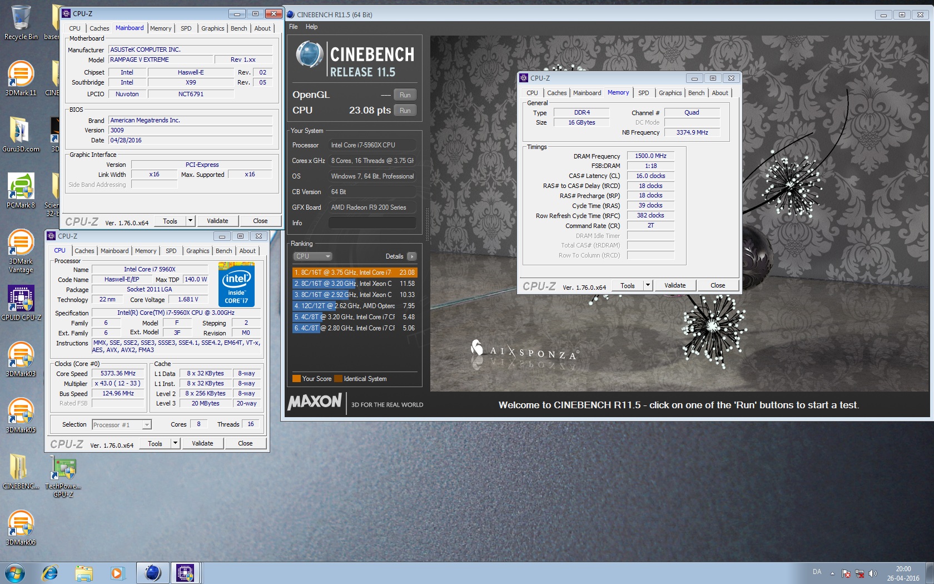
Task: Open Tools dropdown arrow in CPU tab CPU-Z
Action: (175, 443)
